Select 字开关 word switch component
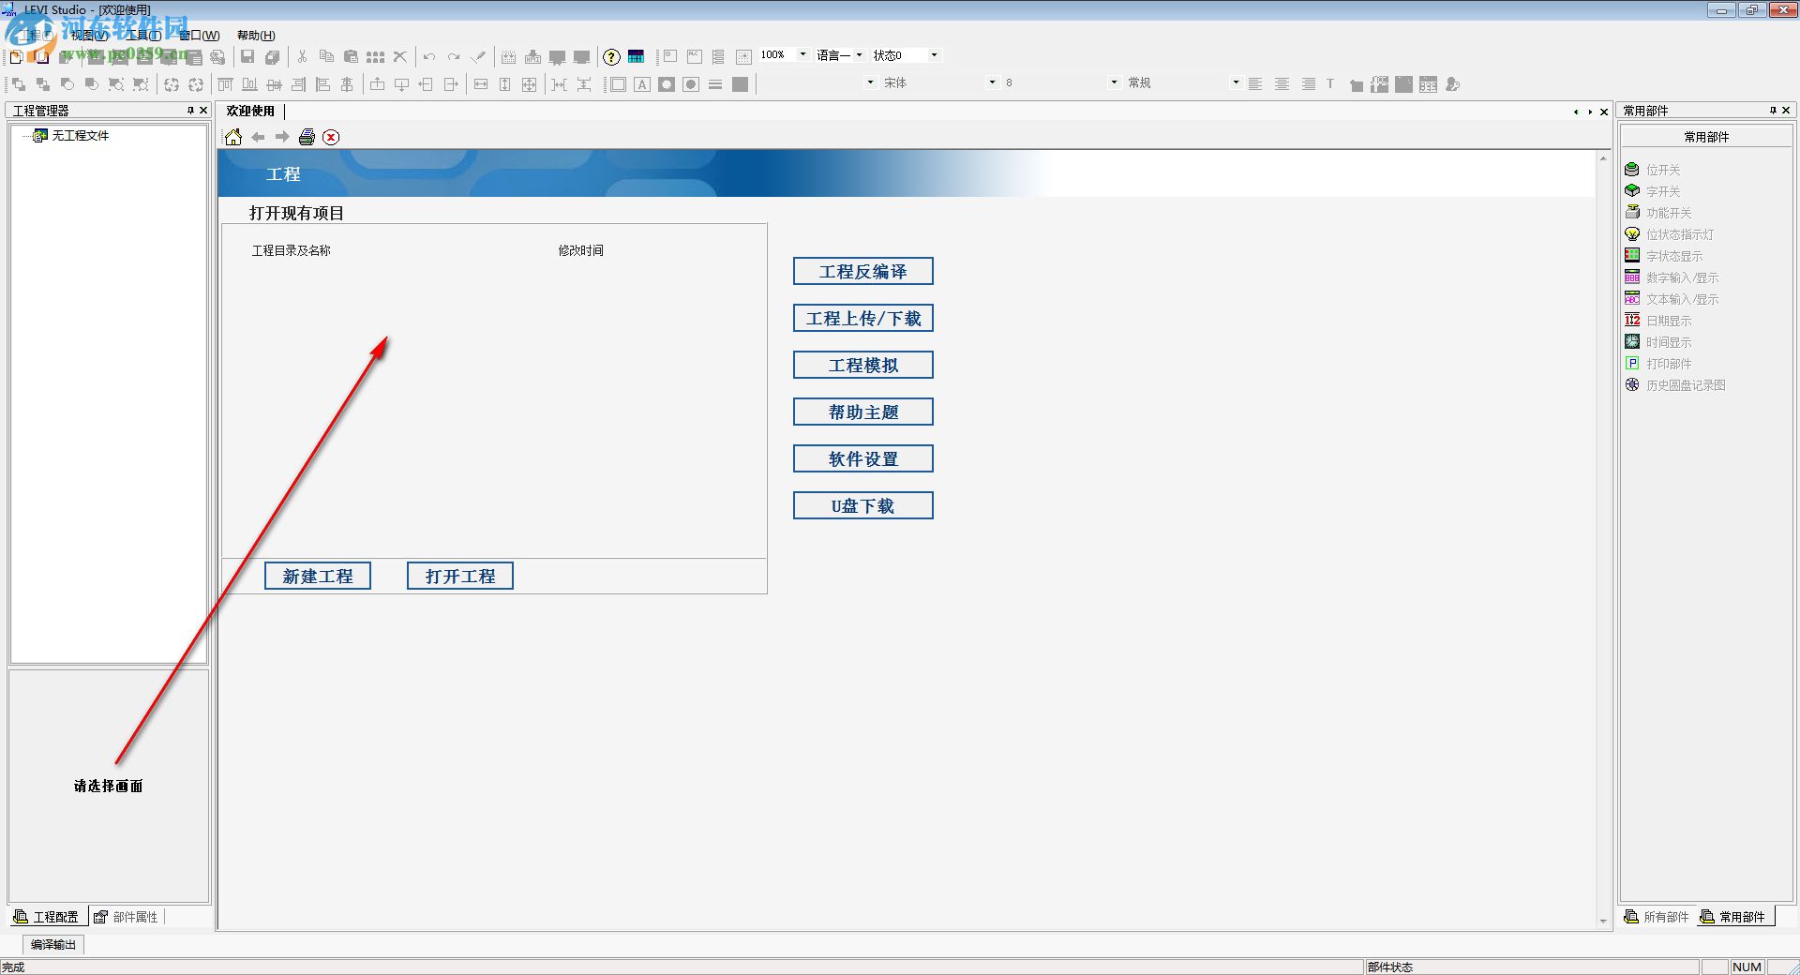This screenshot has width=1800, height=975. pos(1653,191)
